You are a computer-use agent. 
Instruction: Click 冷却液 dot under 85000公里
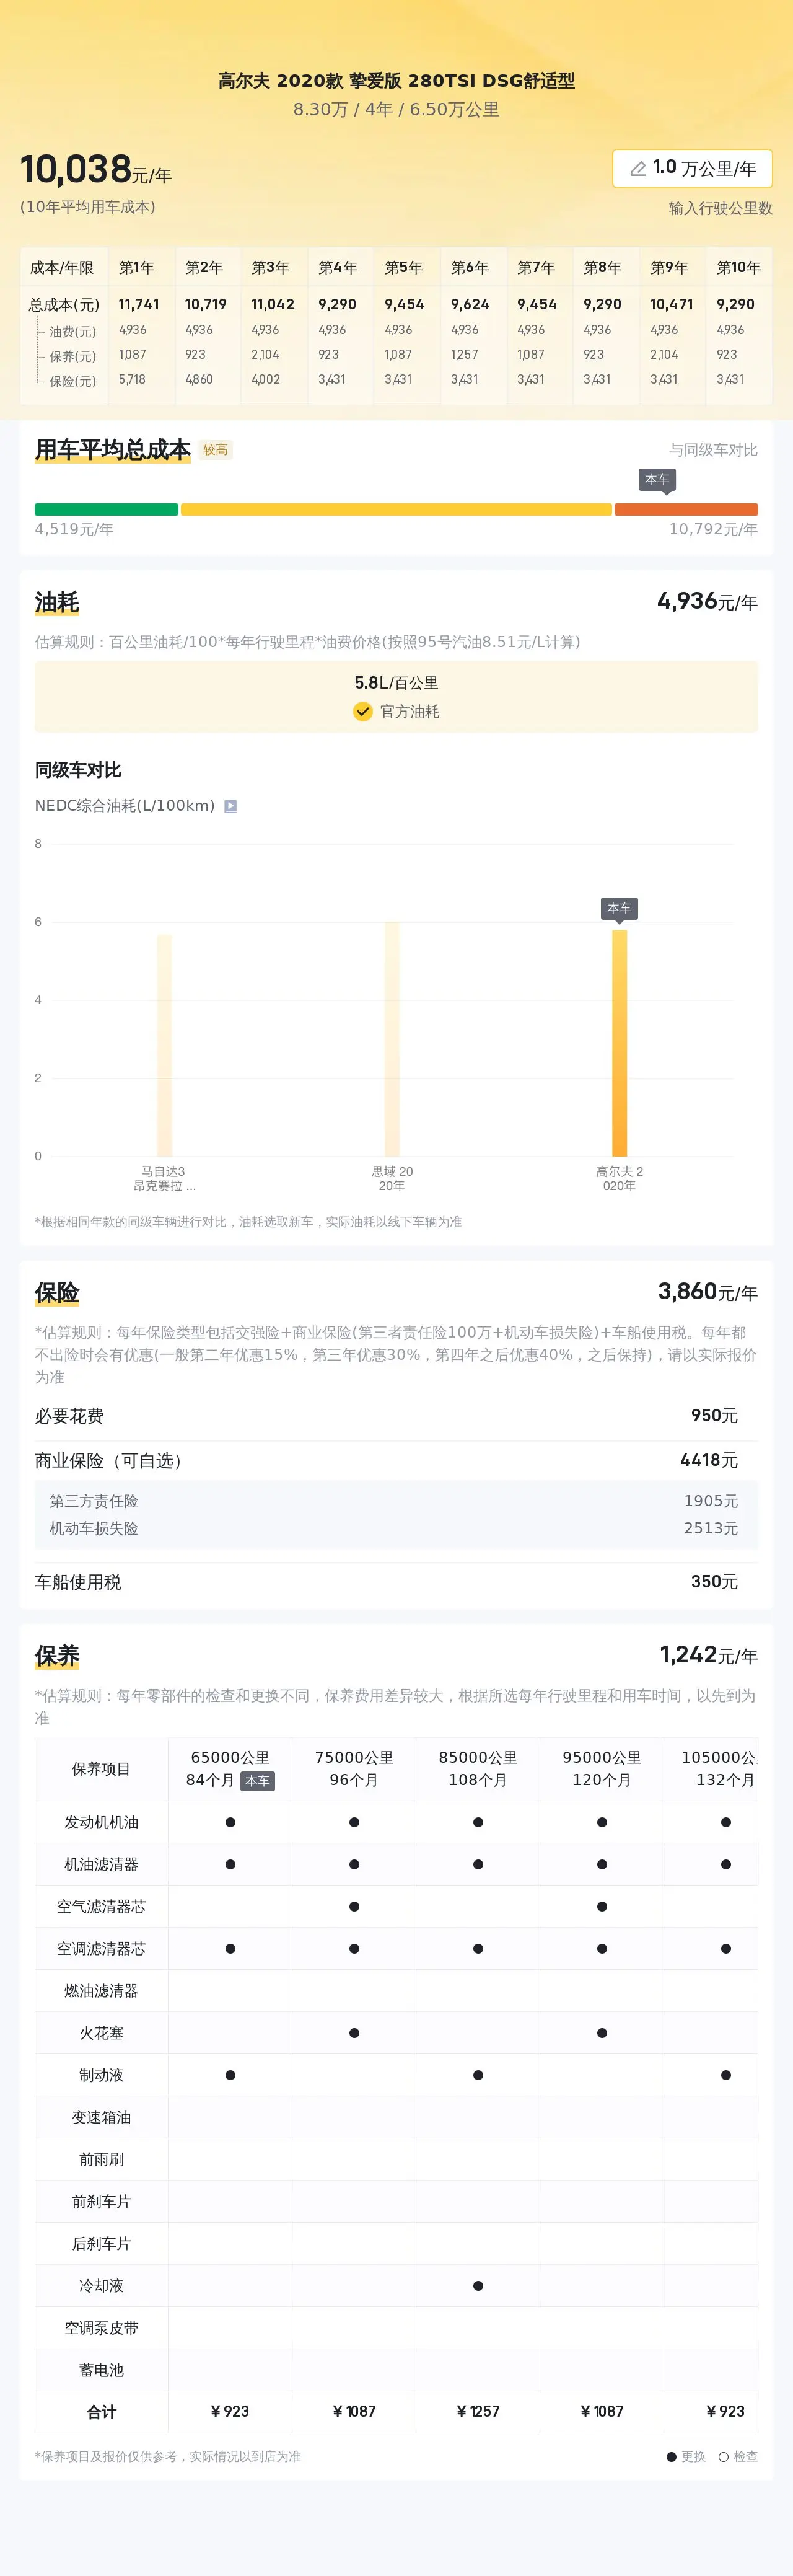coord(478,2286)
